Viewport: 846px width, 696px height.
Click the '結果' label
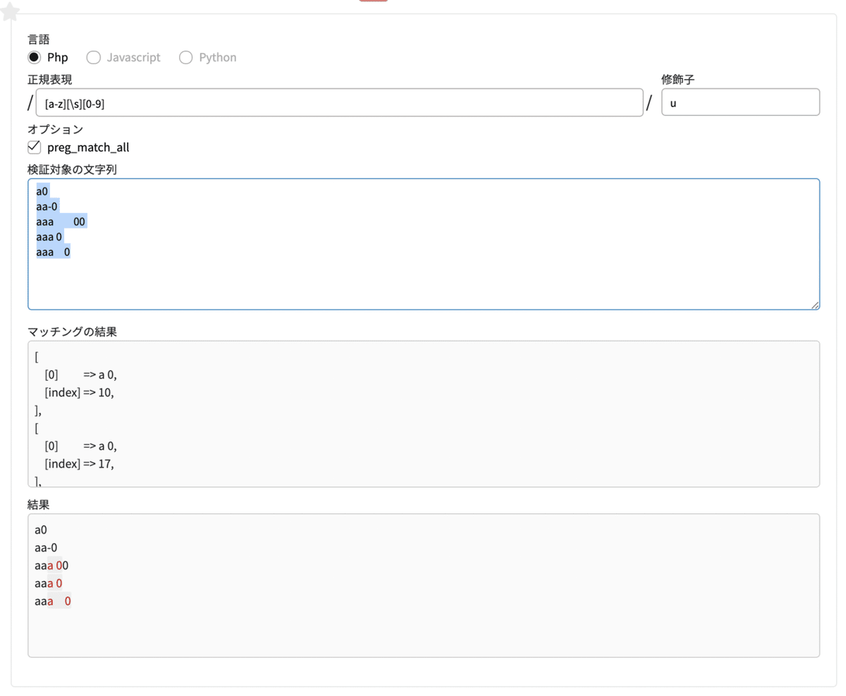coord(39,504)
